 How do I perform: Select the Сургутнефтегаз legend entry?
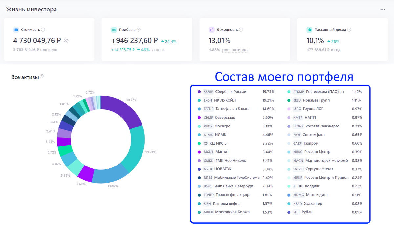[x=325, y=169]
